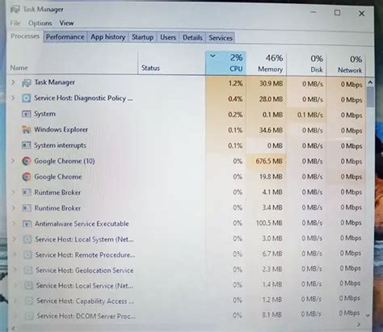Switch to the Startup tab
383x332 pixels.
point(143,37)
